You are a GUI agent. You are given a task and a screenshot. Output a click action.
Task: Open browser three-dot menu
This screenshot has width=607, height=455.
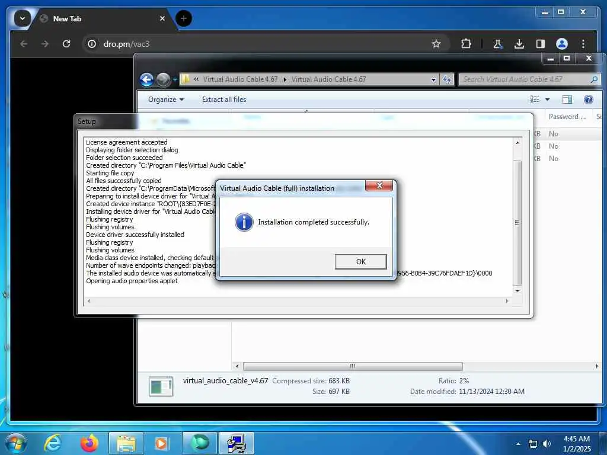pos(583,44)
